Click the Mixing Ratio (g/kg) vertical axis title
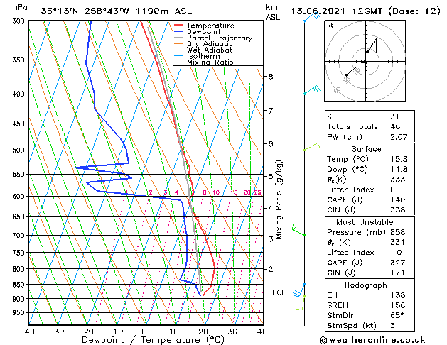Screen dimensions: 447x345 tap(279, 199)
